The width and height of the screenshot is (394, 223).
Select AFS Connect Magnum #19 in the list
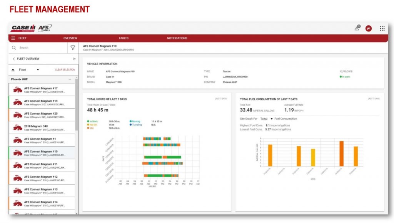coord(42,102)
